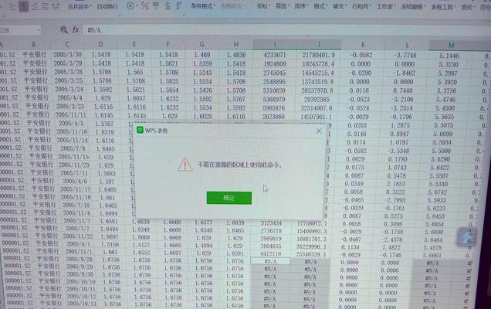The image size is (491, 309).
Task: Select column header K
Action: 363,45
